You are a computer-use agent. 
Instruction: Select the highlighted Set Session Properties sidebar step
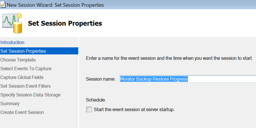tap(39, 51)
